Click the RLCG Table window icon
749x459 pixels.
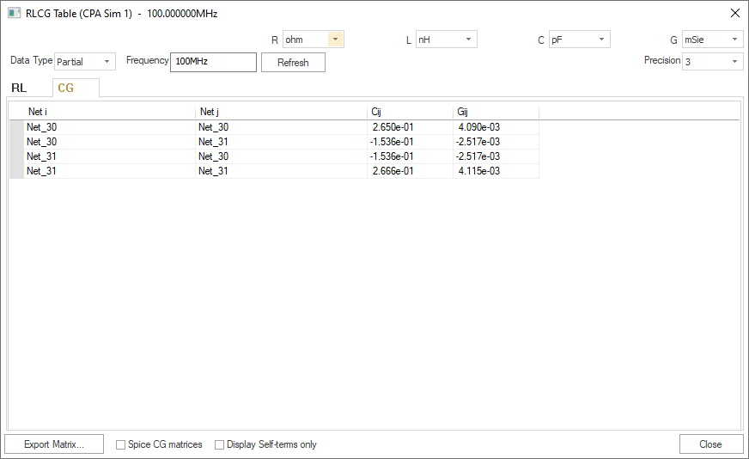[x=14, y=14]
